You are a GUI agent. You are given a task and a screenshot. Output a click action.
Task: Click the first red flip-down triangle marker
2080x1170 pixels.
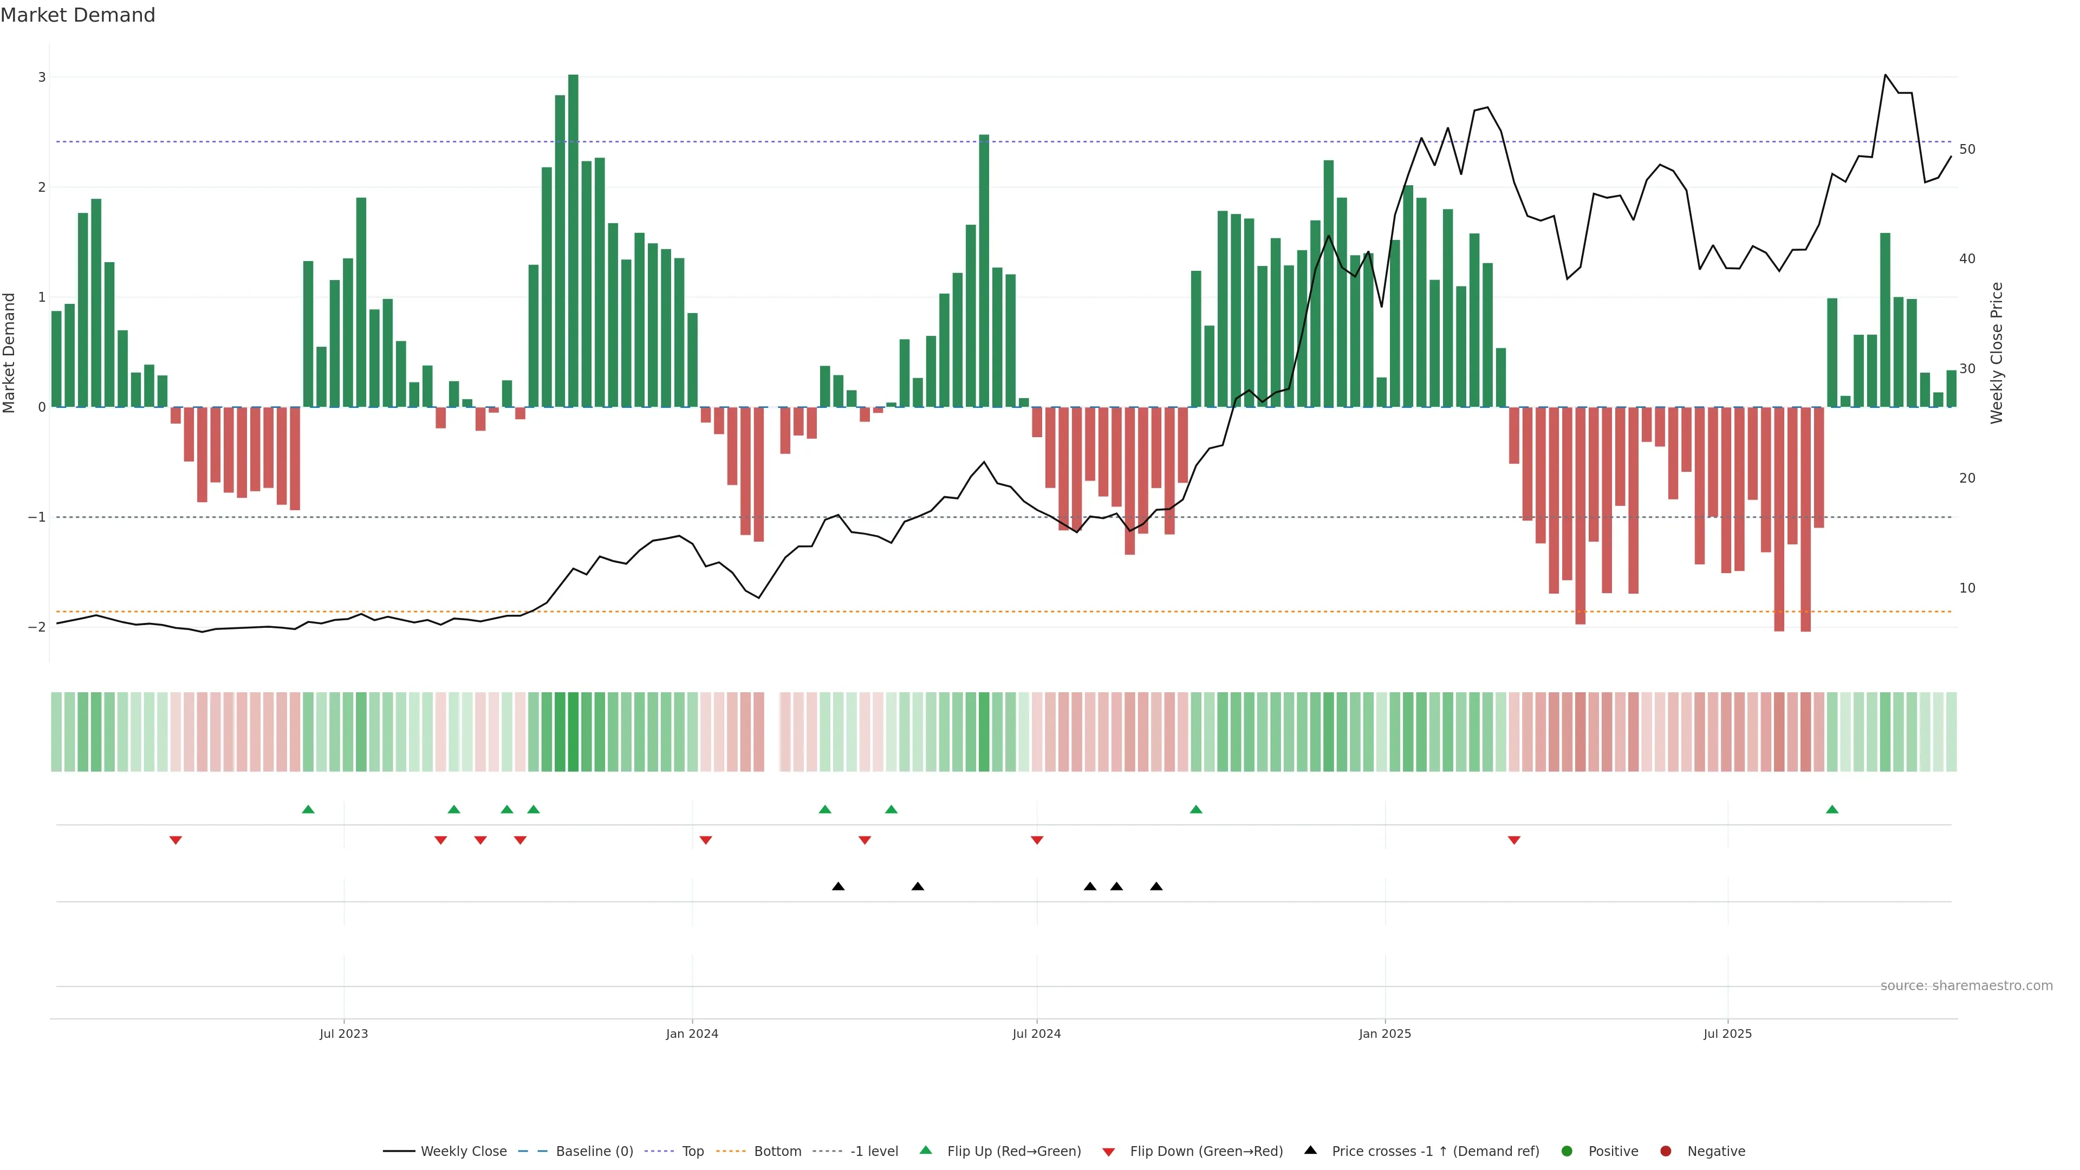pyautogui.click(x=175, y=841)
